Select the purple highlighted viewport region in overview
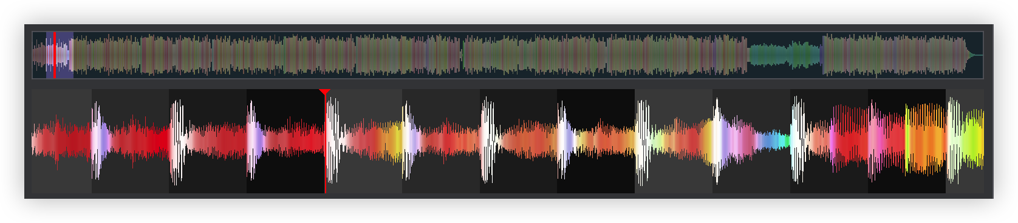Viewport: 1018px width, 223px height. pos(60,55)
